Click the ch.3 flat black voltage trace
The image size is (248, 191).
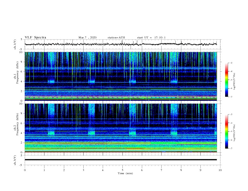coord(121,160)
